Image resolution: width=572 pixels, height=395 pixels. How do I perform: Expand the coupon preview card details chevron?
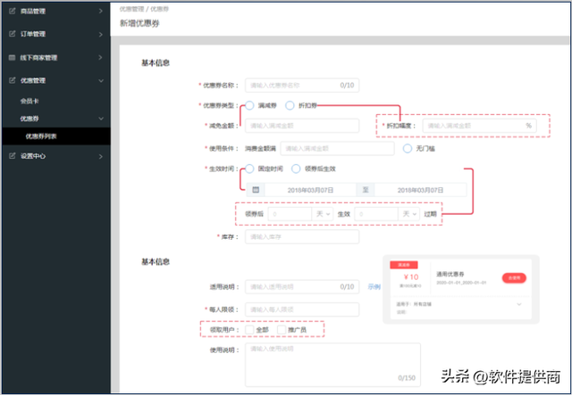[x=519, y=304]
